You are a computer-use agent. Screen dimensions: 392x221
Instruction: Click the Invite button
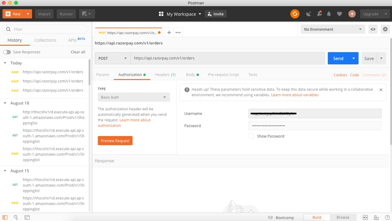coord(216,14)
